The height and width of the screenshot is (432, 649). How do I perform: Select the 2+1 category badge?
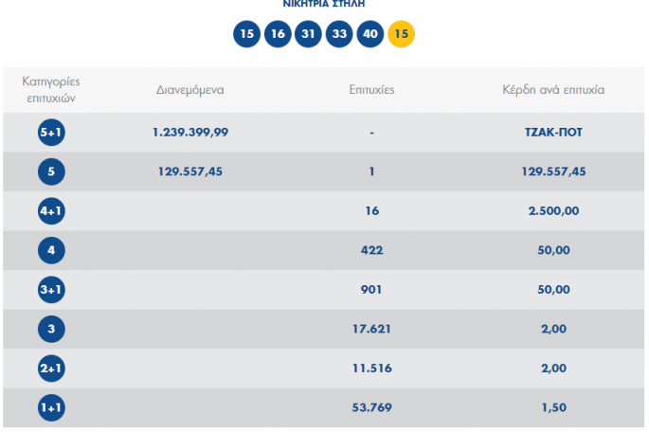pos(50,369)
